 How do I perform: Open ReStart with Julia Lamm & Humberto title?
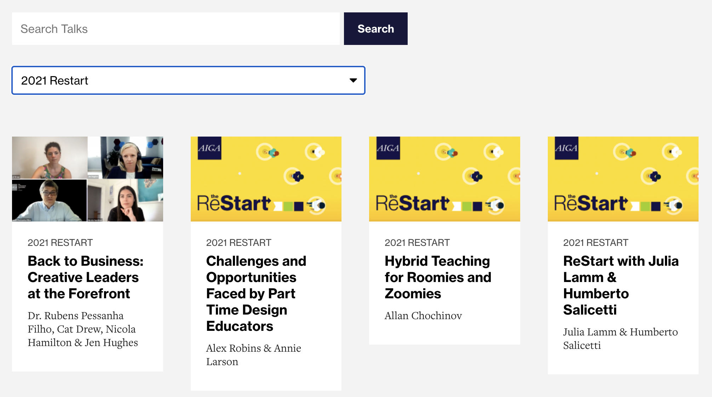621,285
